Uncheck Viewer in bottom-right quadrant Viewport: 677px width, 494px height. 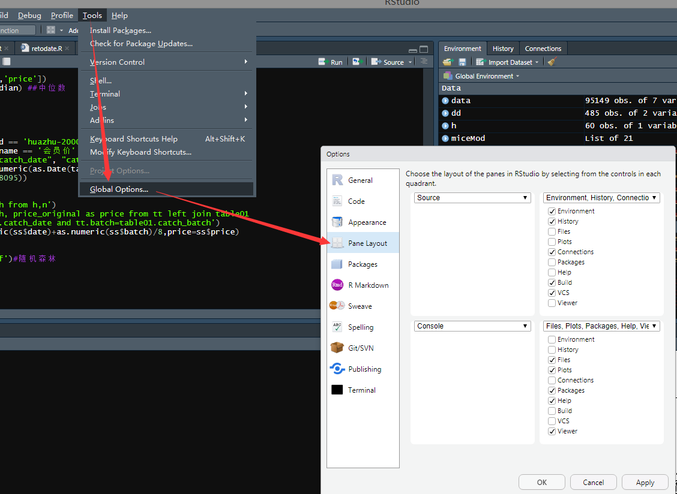(x=552, y=432)
